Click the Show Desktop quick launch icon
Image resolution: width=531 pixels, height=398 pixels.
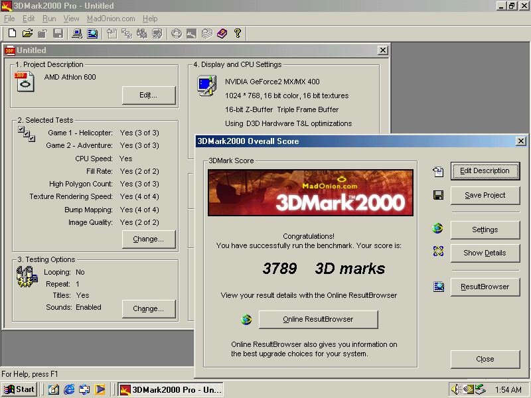point(54,389)
